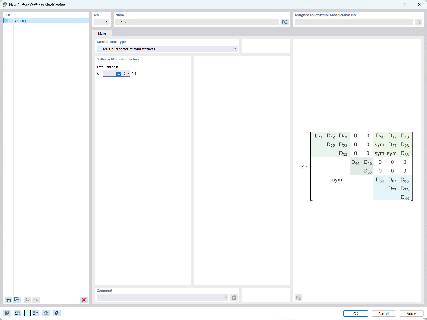
Task: Confirm dialog with the OK button
Action: pyautogui.click(x=356, y=313)
